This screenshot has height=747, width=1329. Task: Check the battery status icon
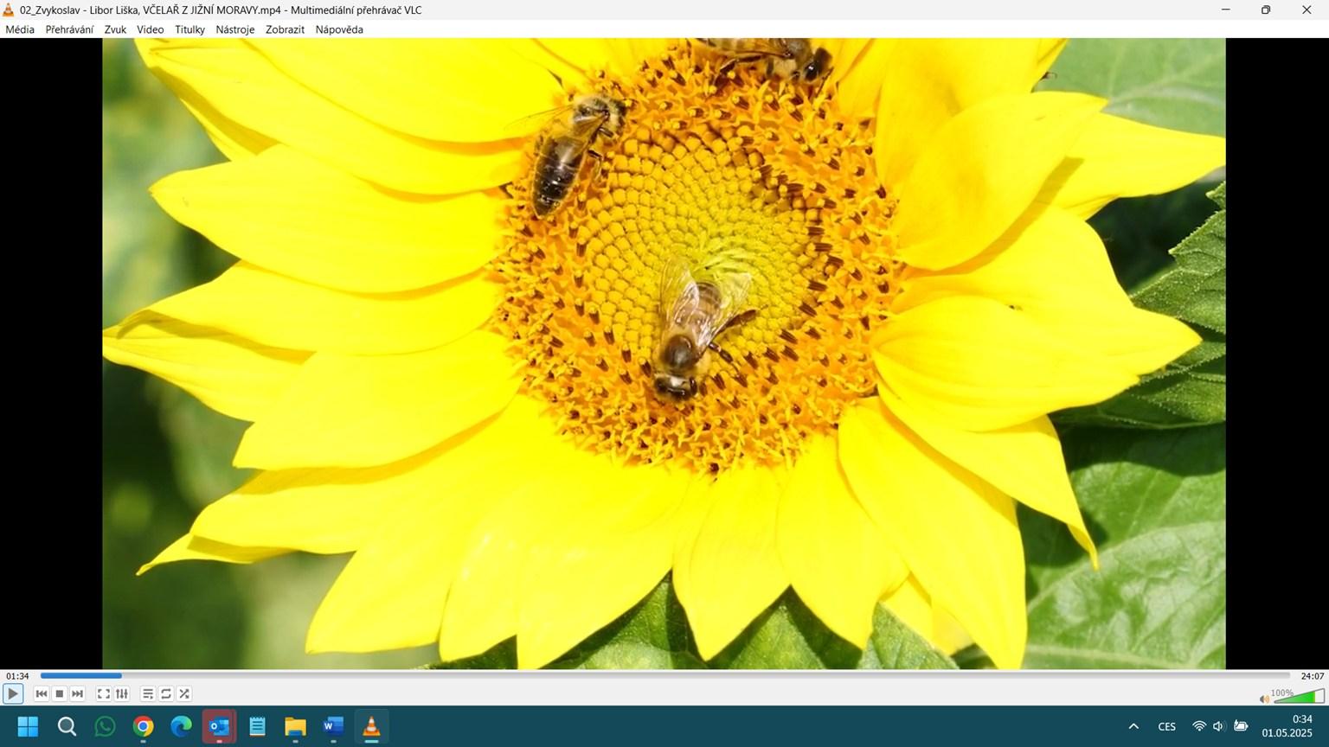click(1241, 726)
